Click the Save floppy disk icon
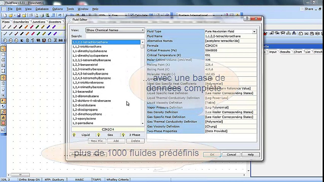The height and width of the screenshot is (182, 324). 19,16
